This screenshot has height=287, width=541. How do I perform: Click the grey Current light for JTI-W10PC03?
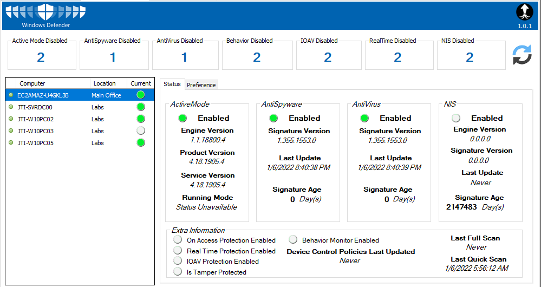coord(140,131)
